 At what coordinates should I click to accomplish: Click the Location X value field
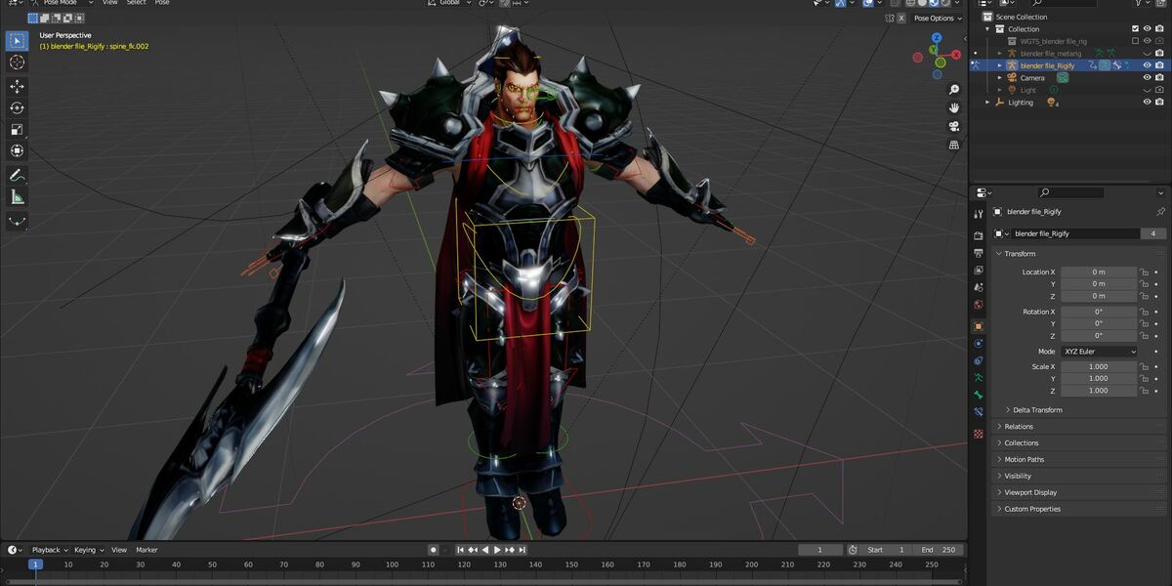coord(1099,272)
